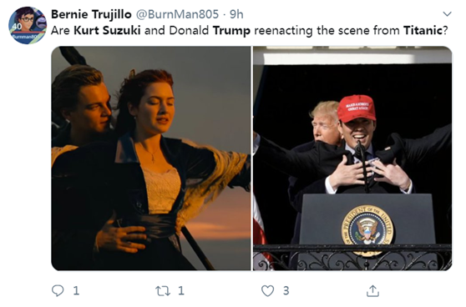Viewport: 466px width, 307px height.
Task: Click the bold Kurt Suzuki text
Action: click(x=107, y=30)
